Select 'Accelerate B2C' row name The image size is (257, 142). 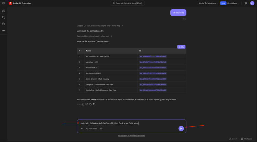(x=91, y=68)
